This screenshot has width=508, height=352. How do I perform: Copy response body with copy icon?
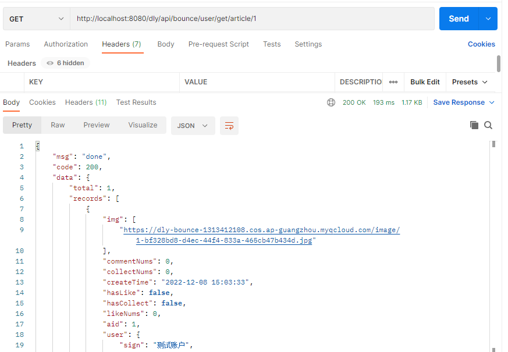click(474, 125)
